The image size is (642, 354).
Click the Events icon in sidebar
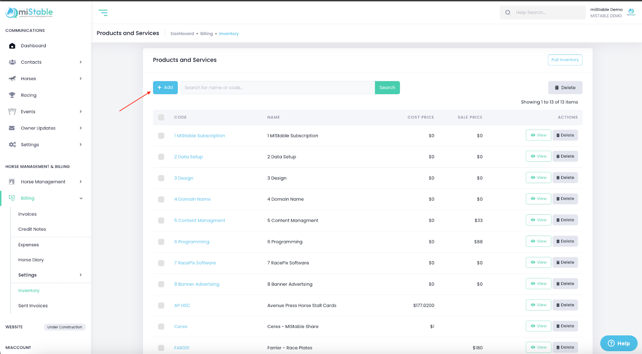pyautogui.click(x=12, y=111)
